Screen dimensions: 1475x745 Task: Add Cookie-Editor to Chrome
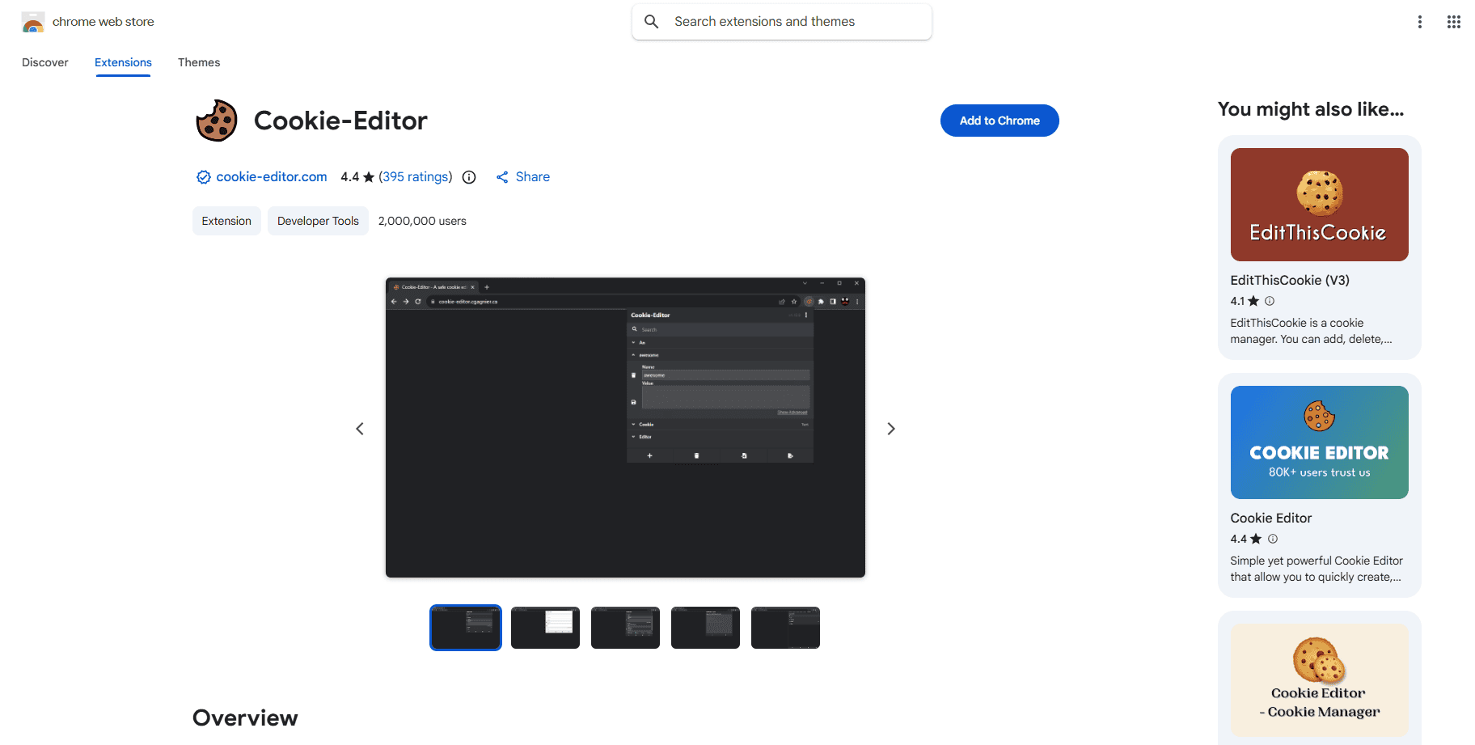click(x=1000, y=121)
